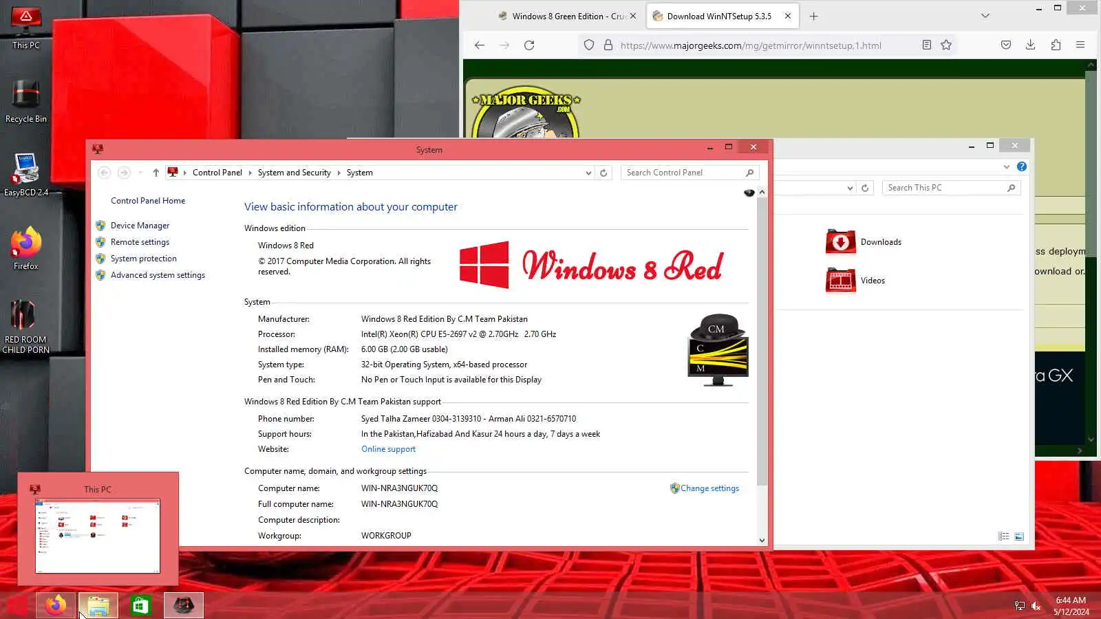Click the Windows Start button
The image size is (1101, 619).
click(17, 605)
